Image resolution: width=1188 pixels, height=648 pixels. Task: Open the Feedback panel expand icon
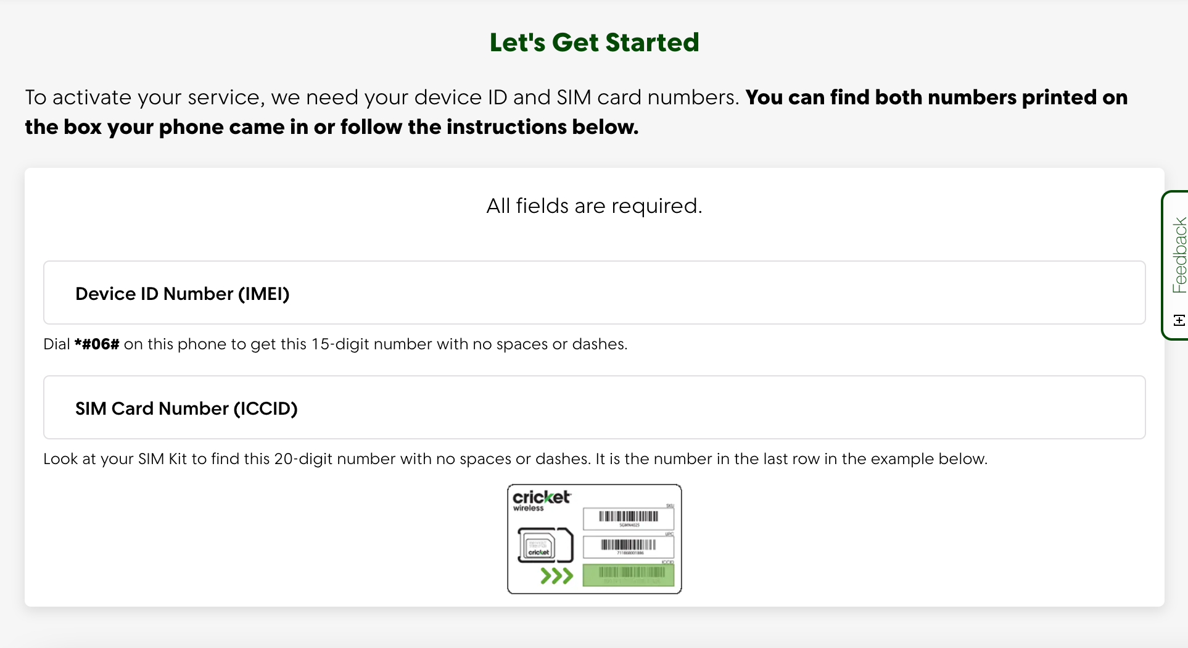1179,320
